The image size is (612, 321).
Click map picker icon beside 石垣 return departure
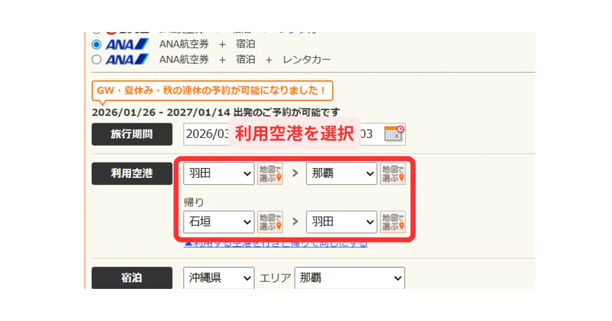pyautogui.click(x=270, y=222)
